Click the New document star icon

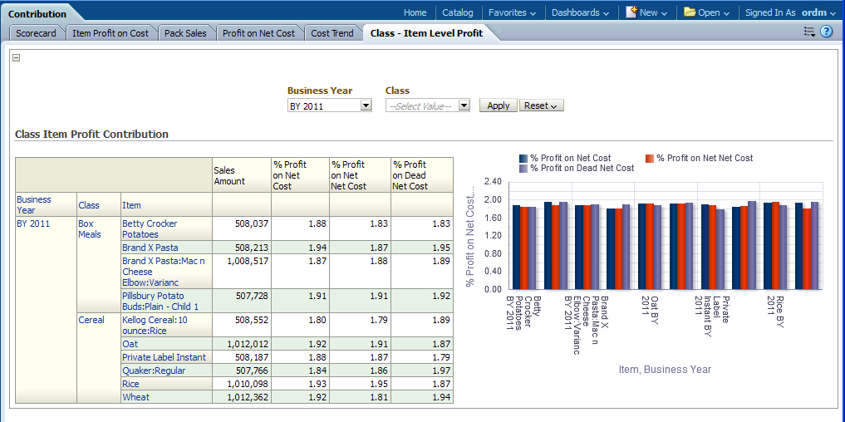(631, 12)
